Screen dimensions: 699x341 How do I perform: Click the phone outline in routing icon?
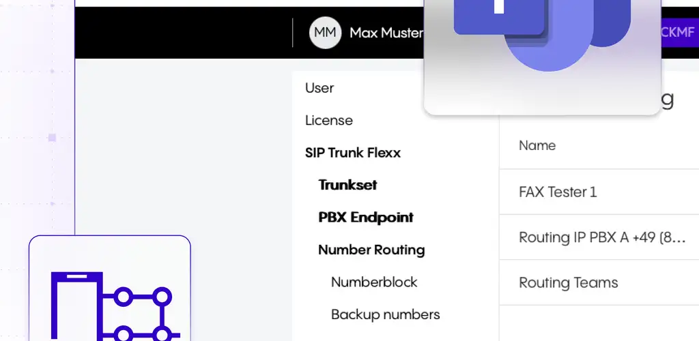[76, 307]
